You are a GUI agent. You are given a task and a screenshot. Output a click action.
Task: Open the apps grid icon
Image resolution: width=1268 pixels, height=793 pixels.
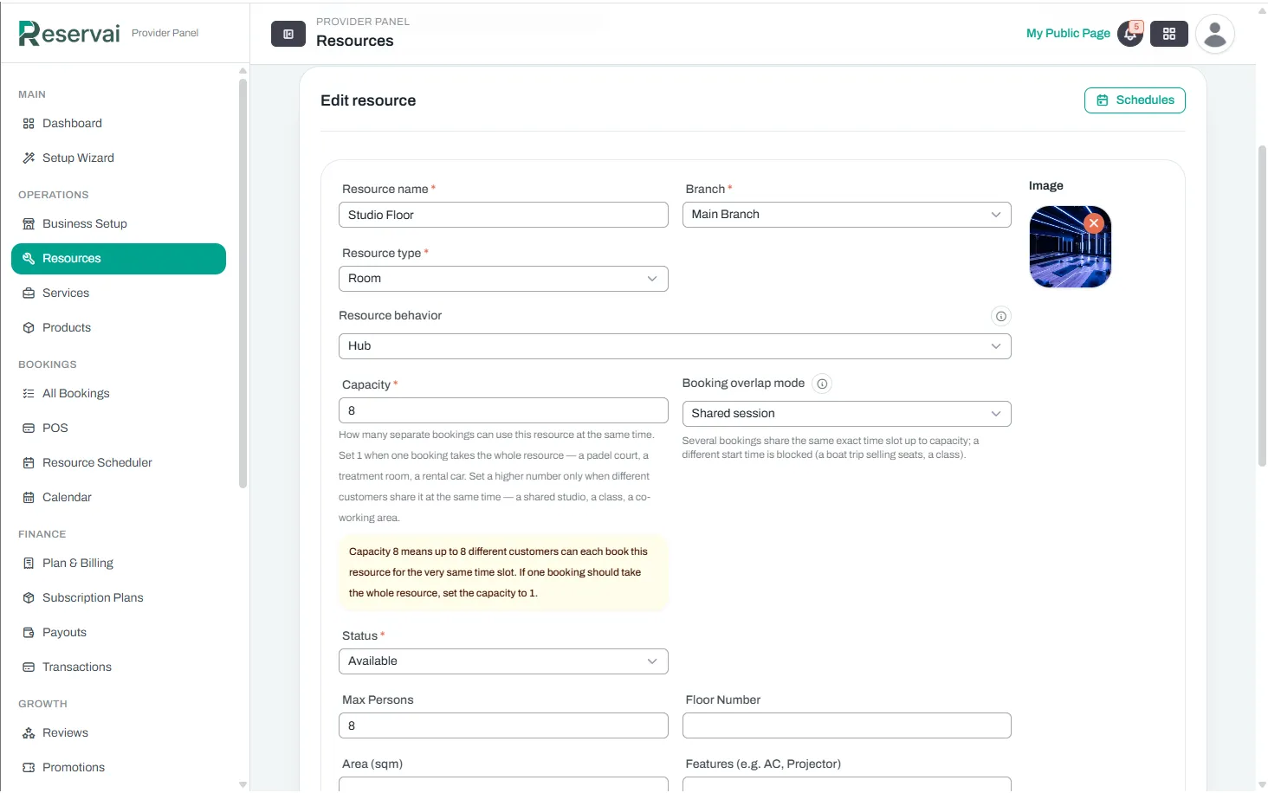(x=1169, y=34)
